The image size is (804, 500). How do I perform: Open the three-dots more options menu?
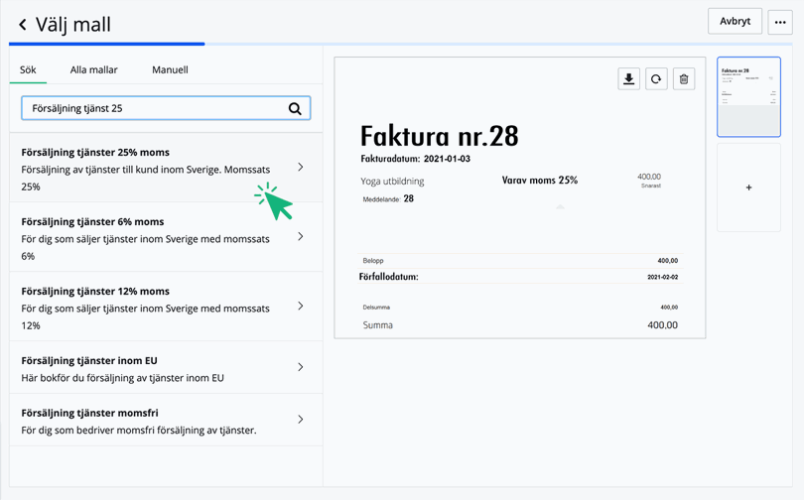780,22
